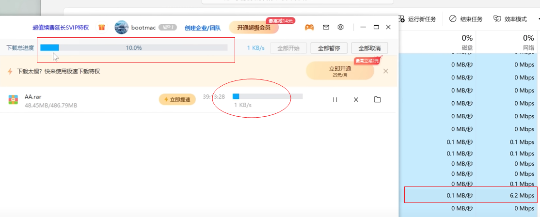Click the 全部开始 button
The width and height of the screenshot is (540, 217).
point(288,48)
